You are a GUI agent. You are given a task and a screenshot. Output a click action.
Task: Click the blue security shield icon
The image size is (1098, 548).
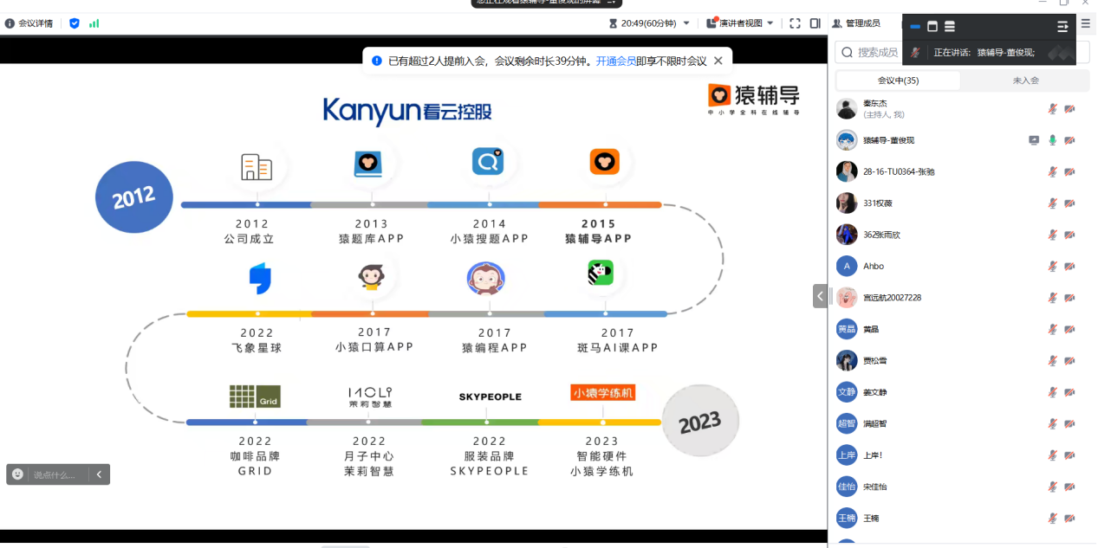75,23
